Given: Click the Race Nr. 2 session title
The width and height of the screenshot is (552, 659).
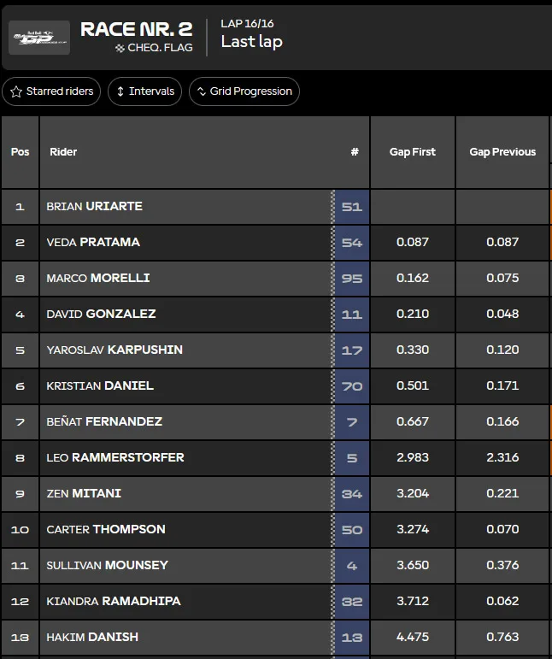Looking at the screenshot, I should pos(137,29).
